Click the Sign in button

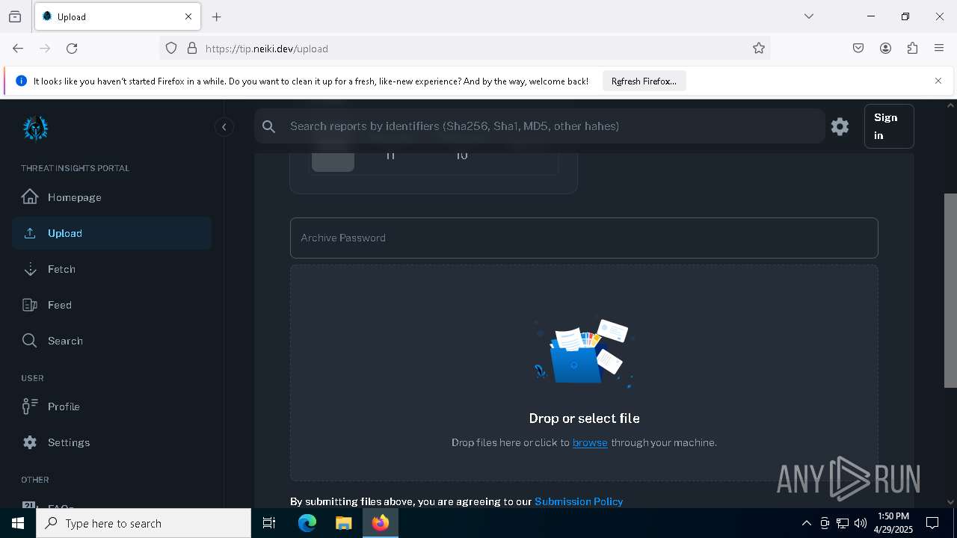pos(889,126)
